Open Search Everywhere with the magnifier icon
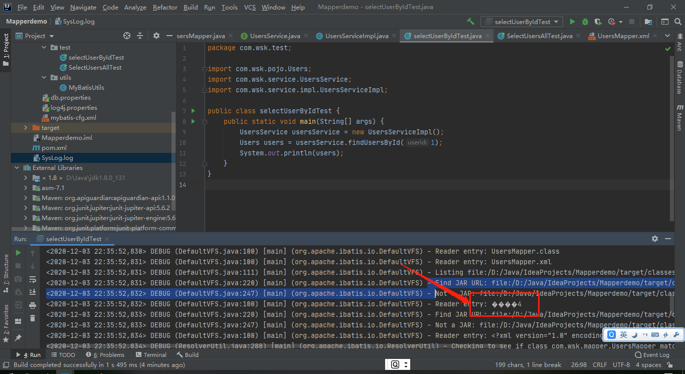 tap(677, 22)
